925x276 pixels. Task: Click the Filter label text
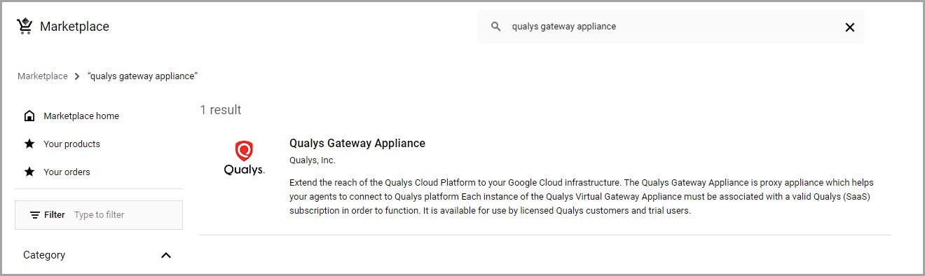(x=55, y=215)
